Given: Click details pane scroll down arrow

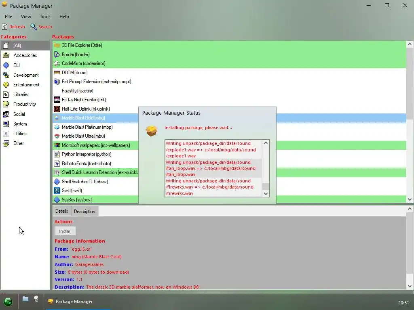Looking at the screenshot, I should [410, 286].
